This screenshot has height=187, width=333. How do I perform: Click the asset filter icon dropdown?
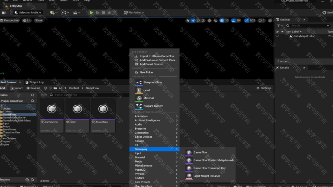[x=43, y=95]
